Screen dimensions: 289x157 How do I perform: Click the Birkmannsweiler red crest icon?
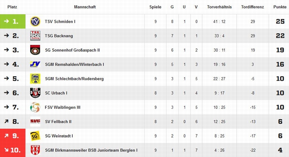[35, 150]
